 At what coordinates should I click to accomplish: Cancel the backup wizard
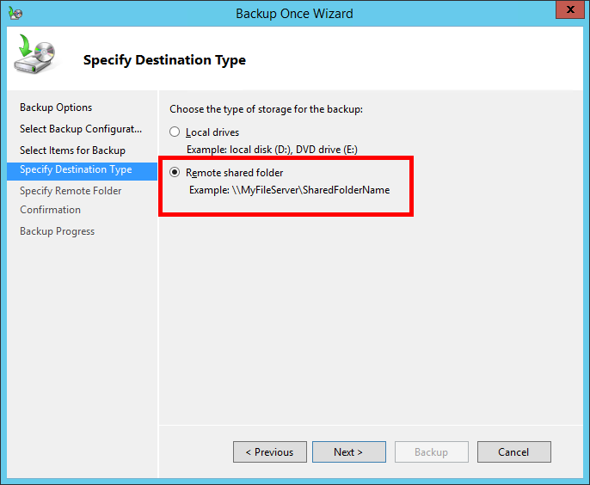[x=513, y=452]
